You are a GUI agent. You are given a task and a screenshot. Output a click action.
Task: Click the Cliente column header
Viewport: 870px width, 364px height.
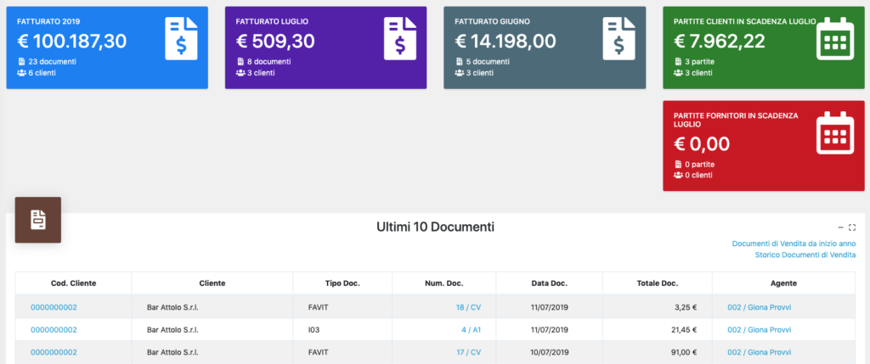coord(212,283)
